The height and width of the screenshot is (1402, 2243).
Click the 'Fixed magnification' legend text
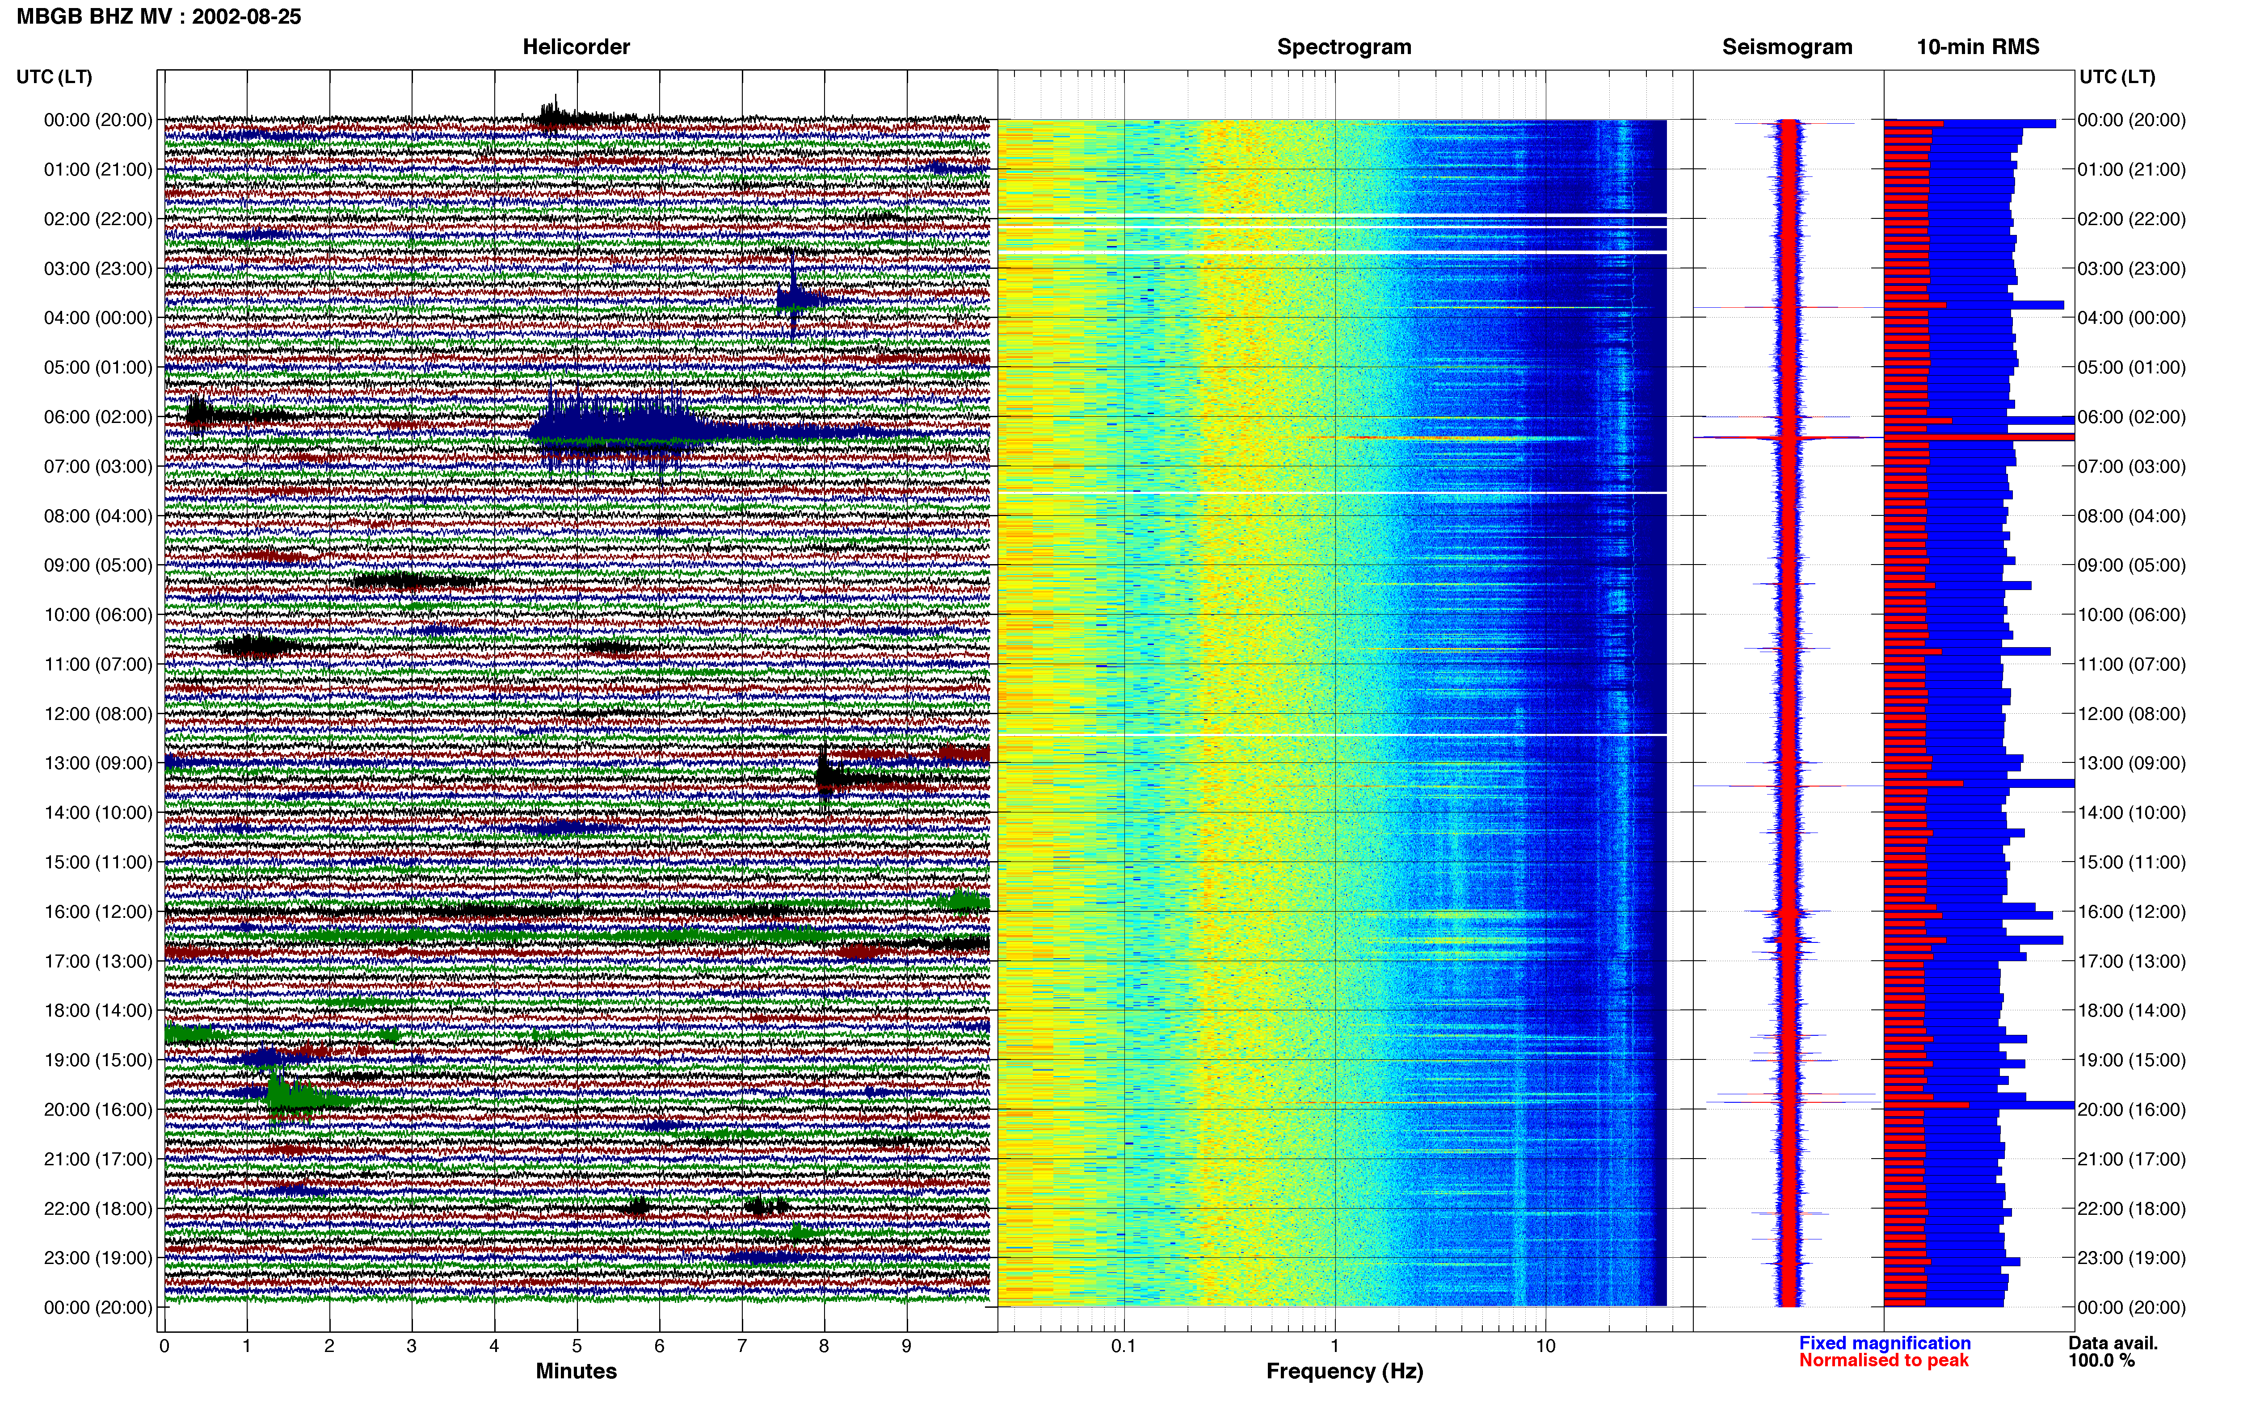click(1884, 1343)
